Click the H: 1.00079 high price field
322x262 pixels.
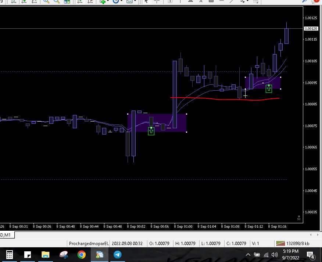pyautogui.click(x=185, y=244)
